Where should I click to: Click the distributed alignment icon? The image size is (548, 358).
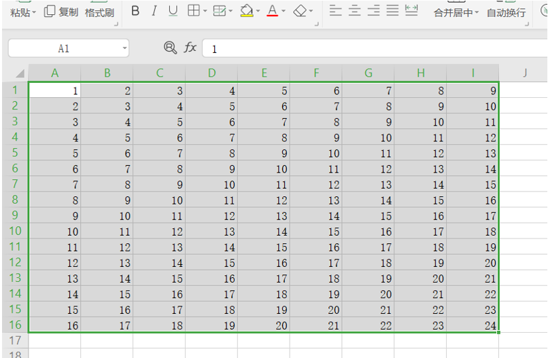(411, 10)
